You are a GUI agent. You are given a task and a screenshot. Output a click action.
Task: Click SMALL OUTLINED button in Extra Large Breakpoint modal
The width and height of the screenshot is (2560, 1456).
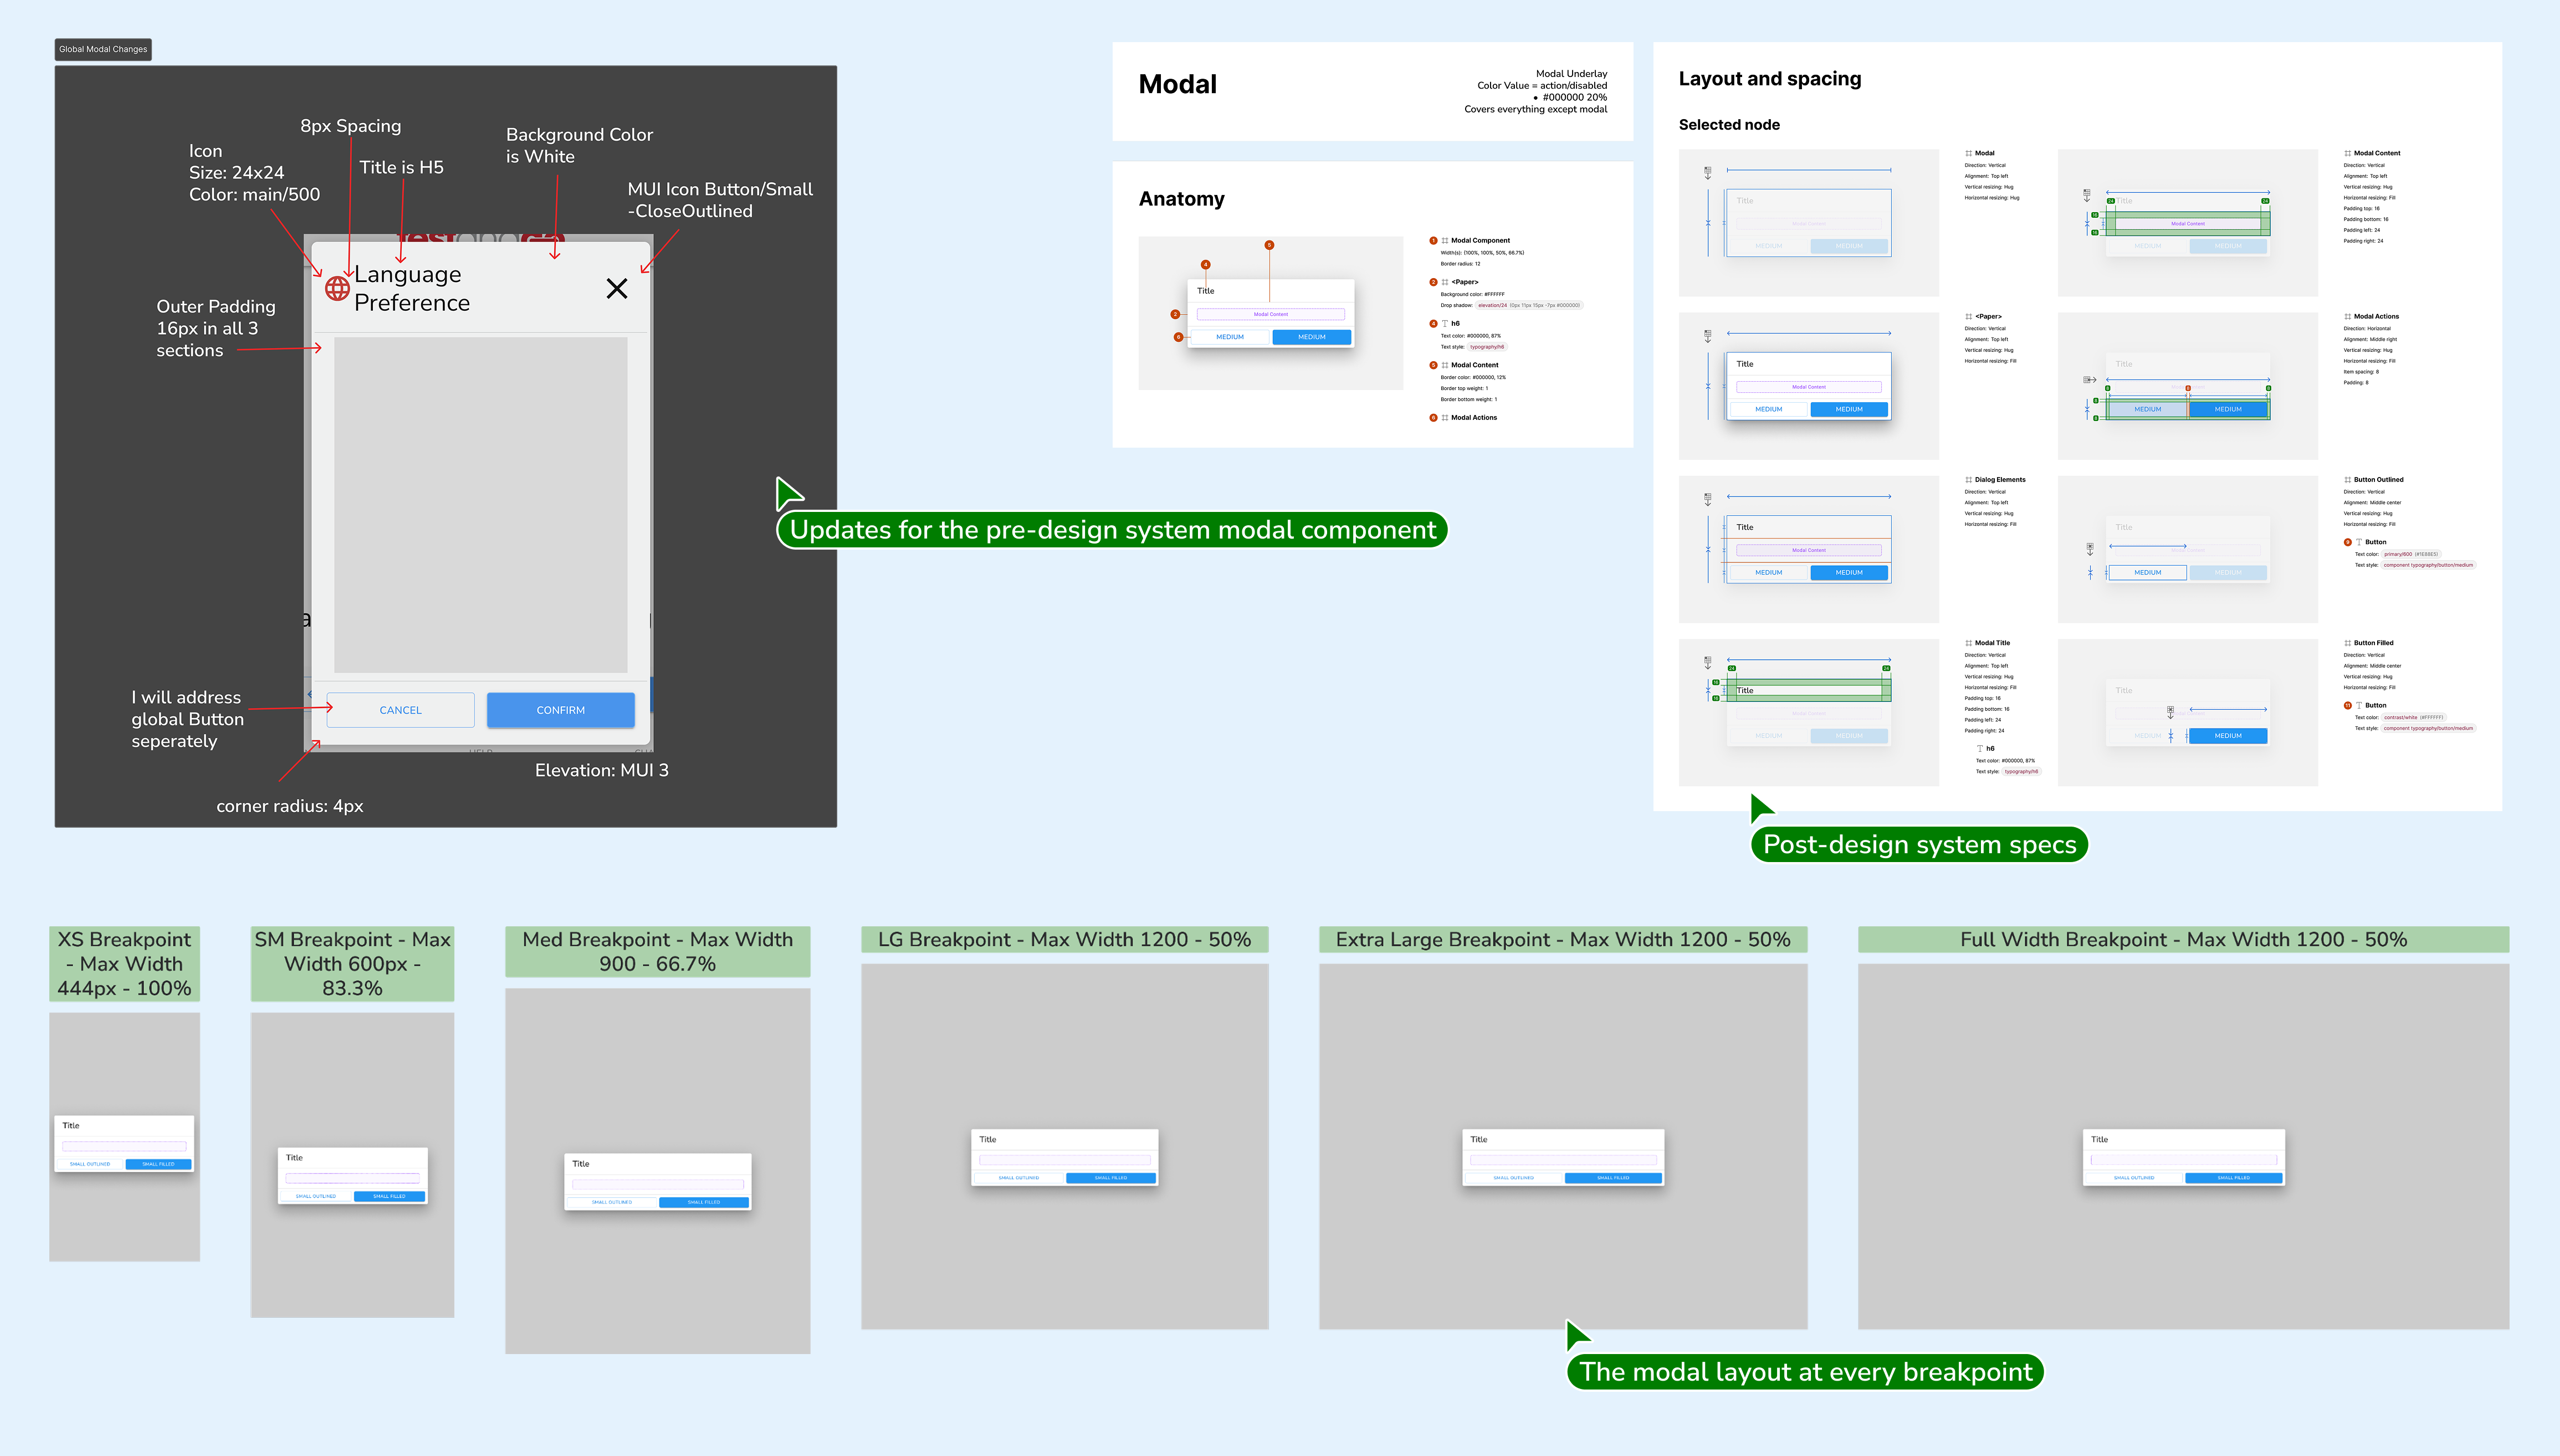1513,1178
